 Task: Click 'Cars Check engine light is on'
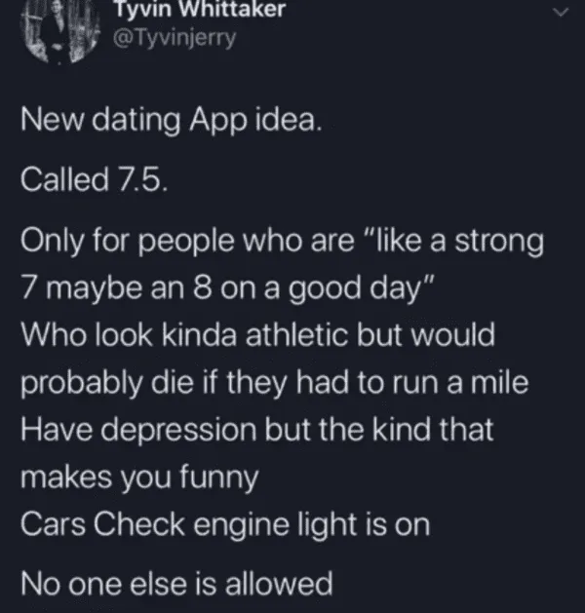pyautogui.click(x=225, y=525)
